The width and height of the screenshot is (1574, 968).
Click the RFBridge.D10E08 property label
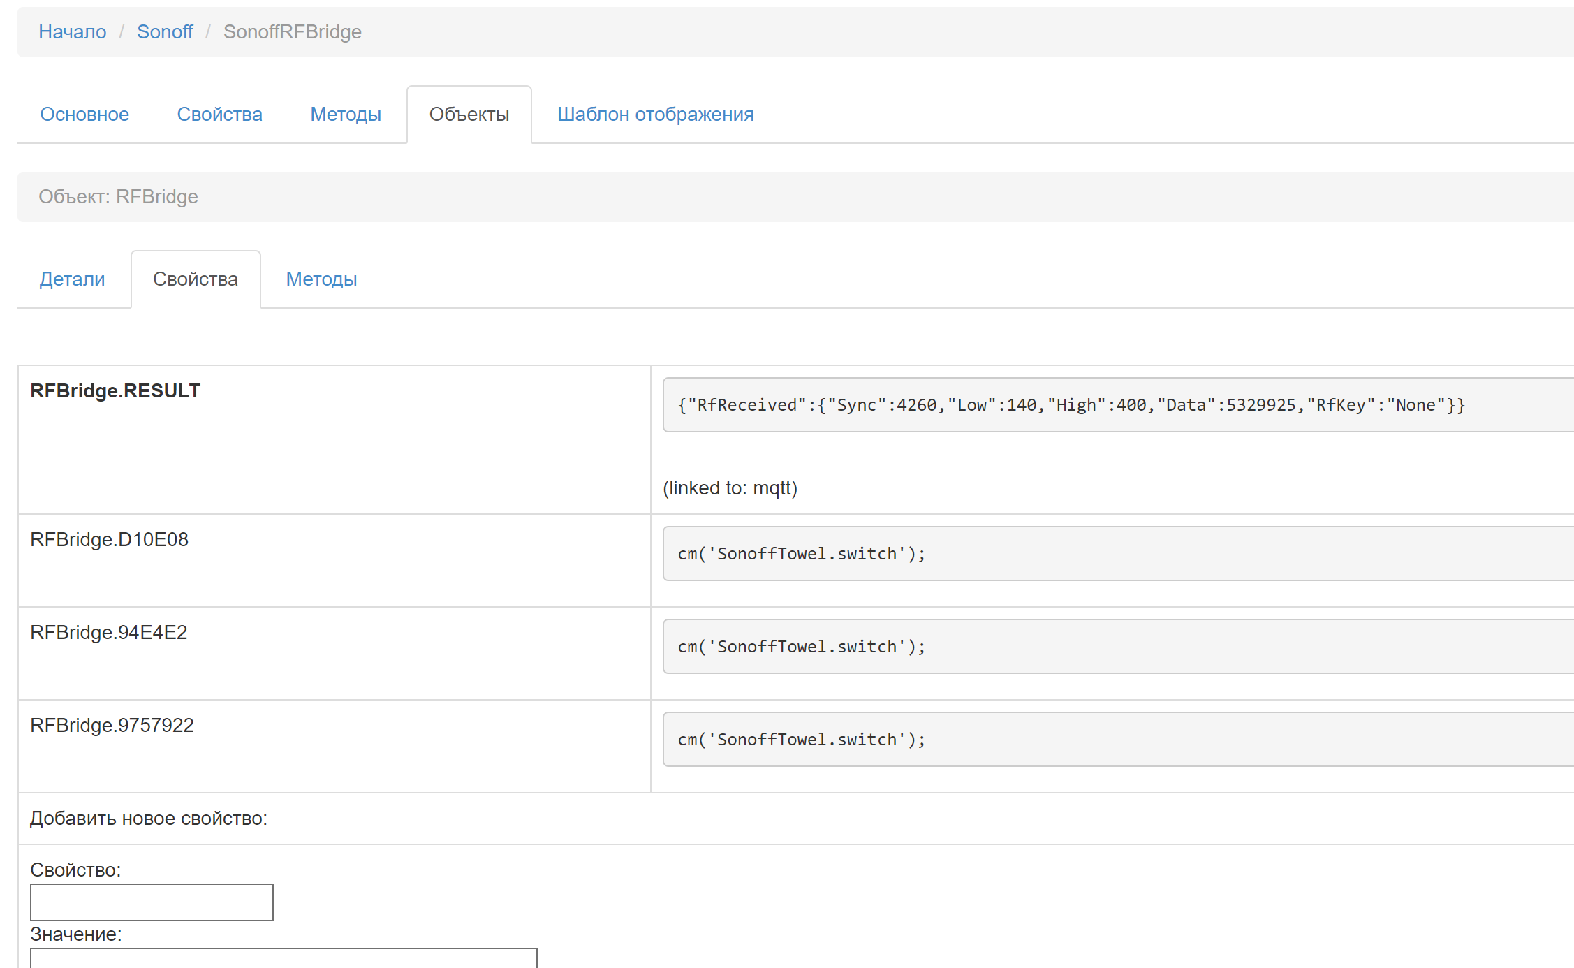point(109,540)
